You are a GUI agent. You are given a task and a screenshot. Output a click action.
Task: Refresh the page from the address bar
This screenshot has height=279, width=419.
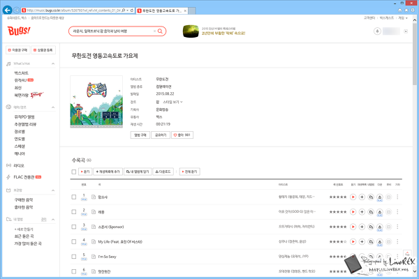point(132,10)
